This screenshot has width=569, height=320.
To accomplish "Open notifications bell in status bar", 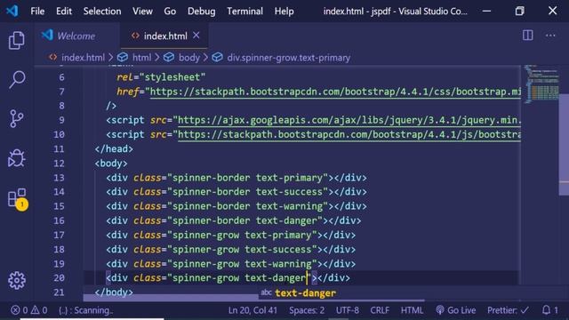I will tap(550, 310).
